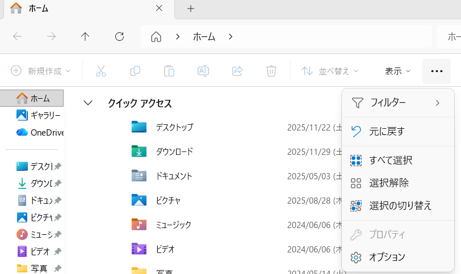Expand chevron after home icon in address bar

178,37
